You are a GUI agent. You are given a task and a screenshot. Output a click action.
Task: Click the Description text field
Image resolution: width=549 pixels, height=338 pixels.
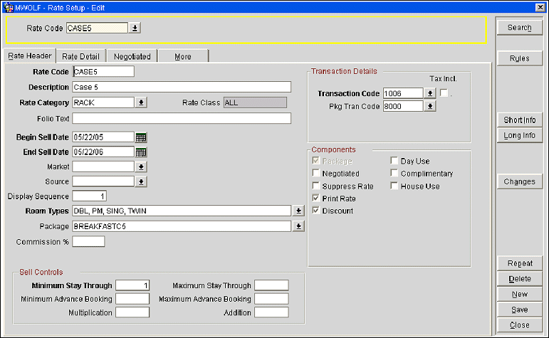pyautogui.click(x=182, y=88)
